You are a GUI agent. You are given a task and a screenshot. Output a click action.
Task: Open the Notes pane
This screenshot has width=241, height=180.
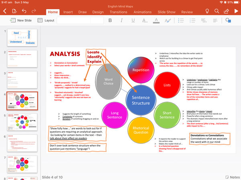[233, 177]
